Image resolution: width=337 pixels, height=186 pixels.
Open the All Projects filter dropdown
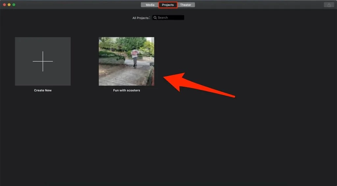141,18
